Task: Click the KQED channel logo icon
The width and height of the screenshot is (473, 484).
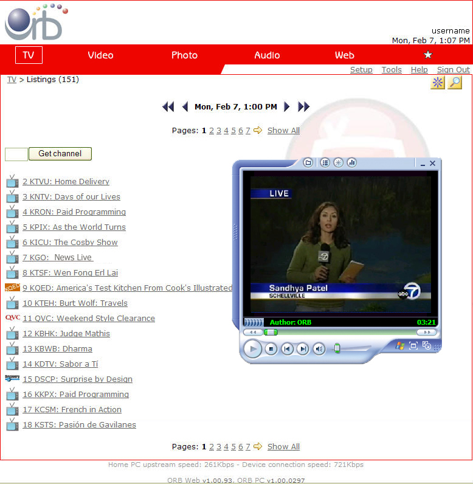Action: [x=12, y=288]
